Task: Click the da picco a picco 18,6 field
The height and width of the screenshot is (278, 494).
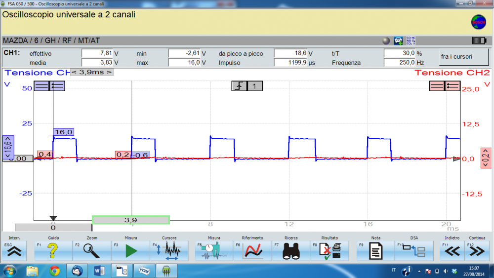Action: 291,53
